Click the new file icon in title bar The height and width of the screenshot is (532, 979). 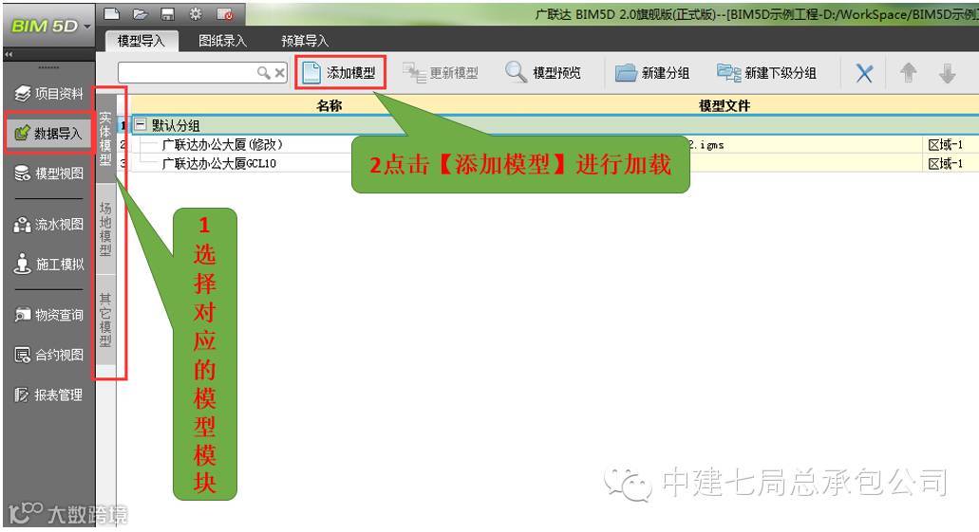[x=111, y=13]
